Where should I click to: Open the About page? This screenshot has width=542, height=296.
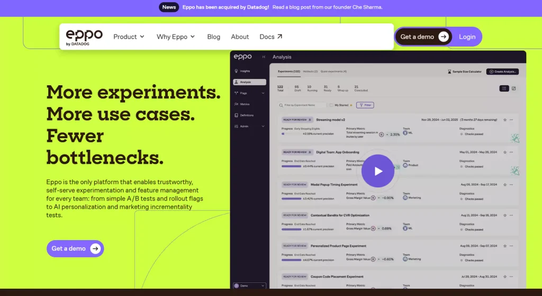click(240, 37)
